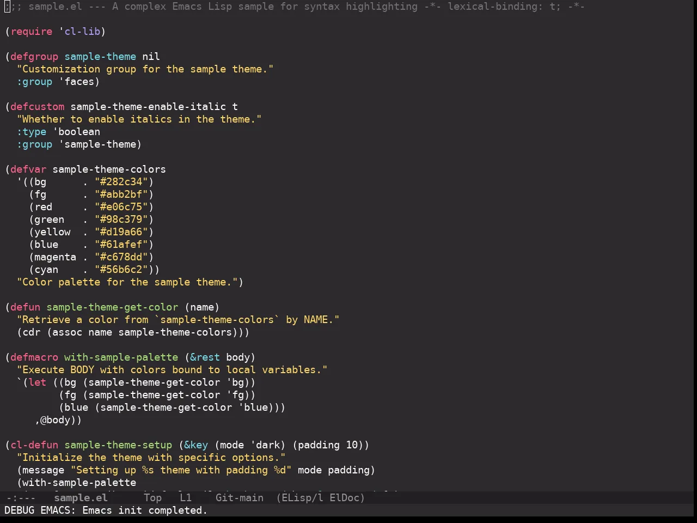Click 'lexical-binding: t' in file header
The width and height of the screenshot is (697, 523).
(502, 7)
